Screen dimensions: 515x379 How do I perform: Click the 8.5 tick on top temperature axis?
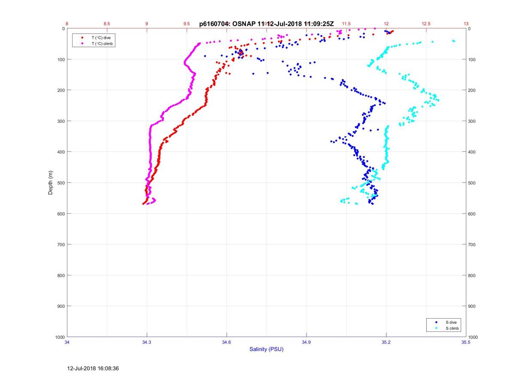107,24
